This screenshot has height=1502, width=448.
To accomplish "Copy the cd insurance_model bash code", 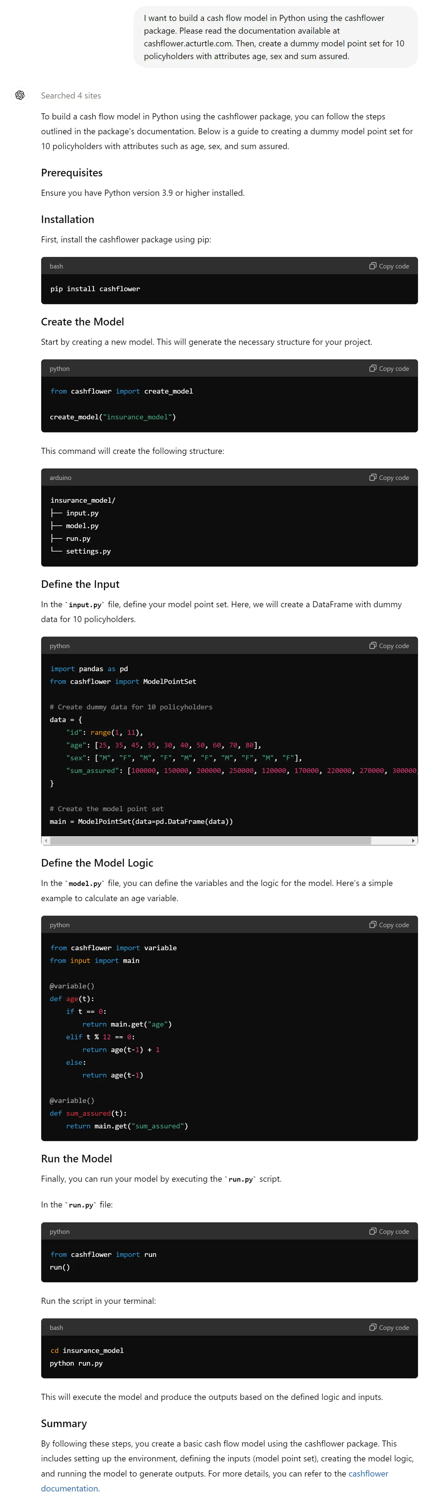I will click(389, 1328).
